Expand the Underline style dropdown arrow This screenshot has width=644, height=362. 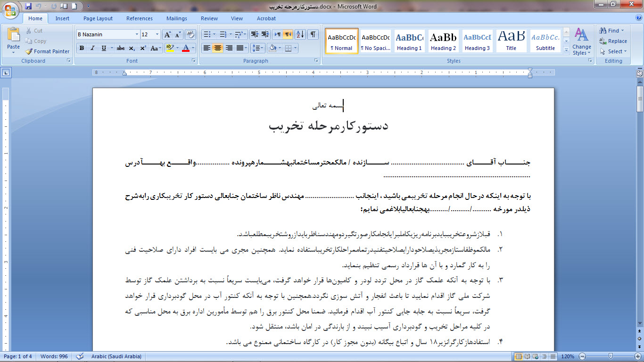coord(112,48)
